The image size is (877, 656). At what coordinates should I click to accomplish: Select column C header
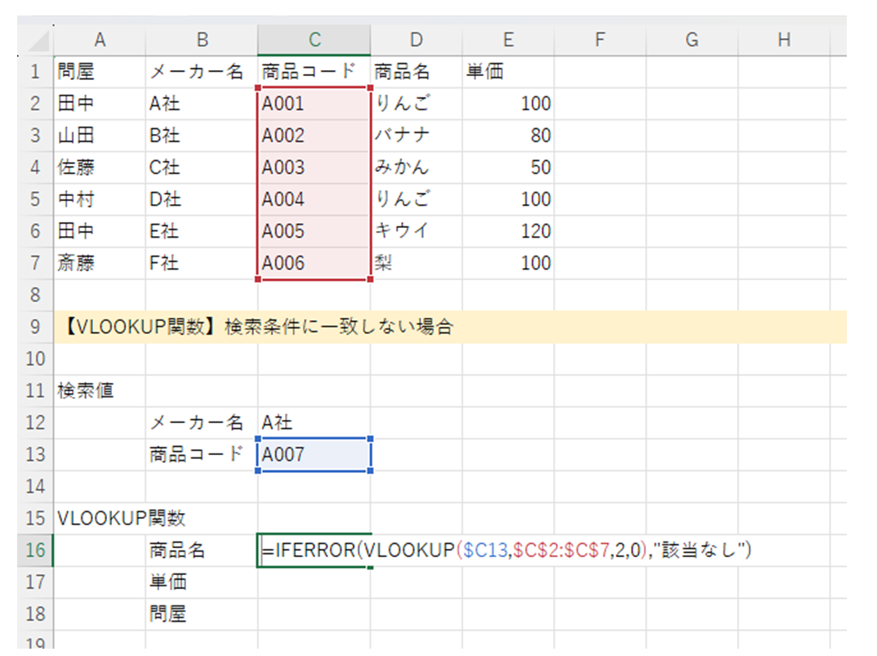point(314,40)
